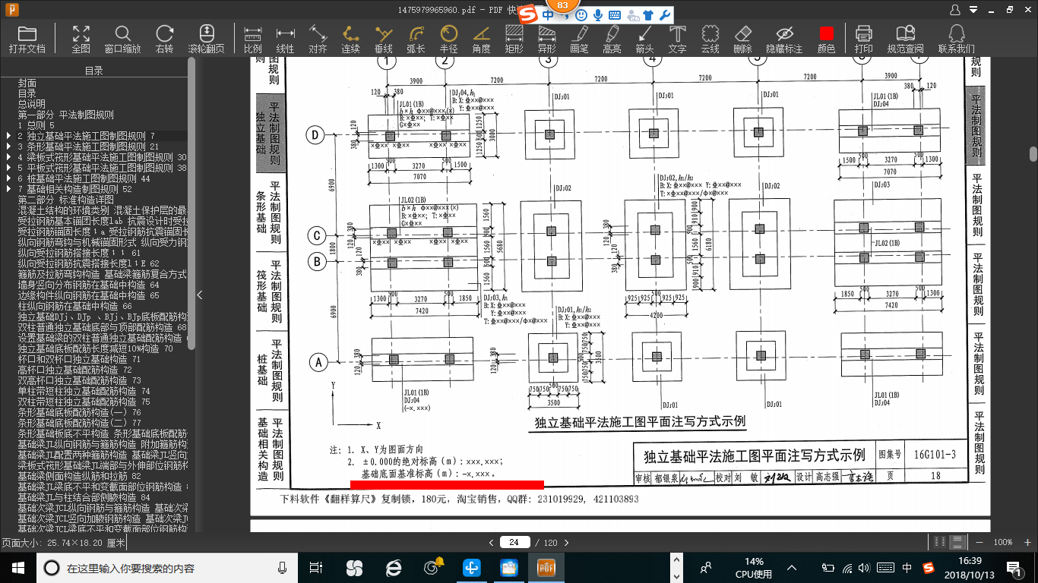Image resolution: width=1038 pixels, height=583 pixels.
Task: Show hidden system tray icons
Action: tap(791, 567)
